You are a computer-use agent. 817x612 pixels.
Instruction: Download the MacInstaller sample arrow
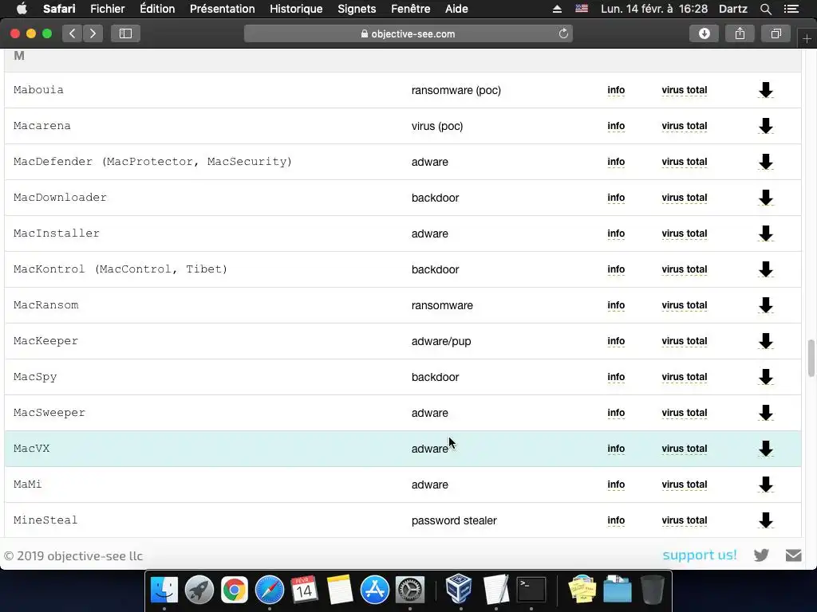(x=765, y=233)
